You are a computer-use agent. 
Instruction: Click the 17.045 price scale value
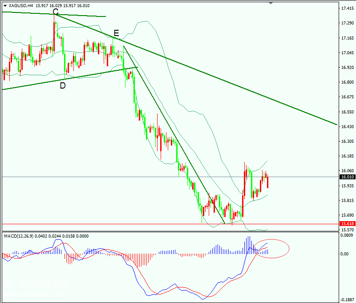coord(348,53)
